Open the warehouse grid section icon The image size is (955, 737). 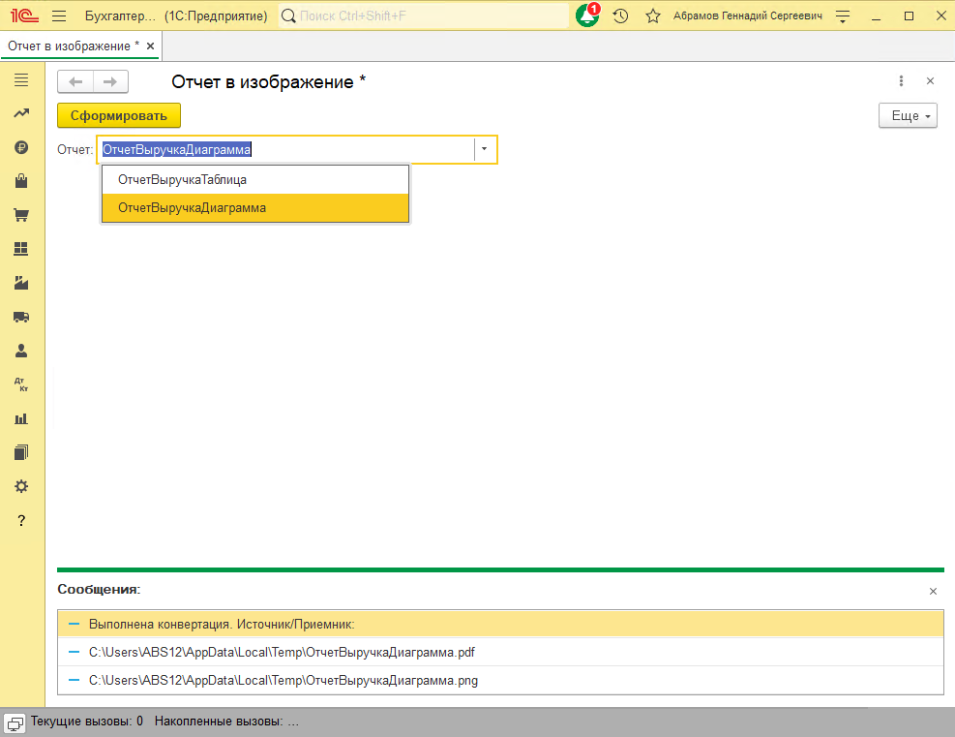21,249
